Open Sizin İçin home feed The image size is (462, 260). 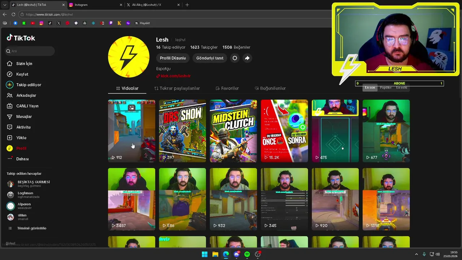19,64
